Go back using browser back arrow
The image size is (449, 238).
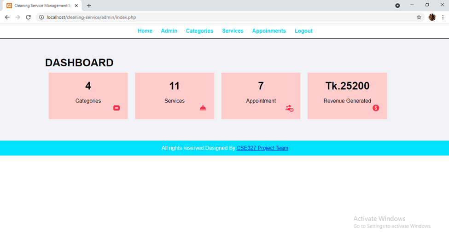click(x=7, y=17)
